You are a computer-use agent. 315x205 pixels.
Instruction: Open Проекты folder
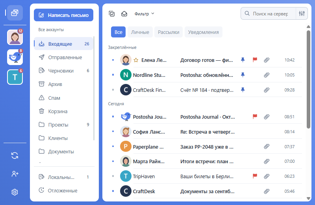(x=63, y=125)
